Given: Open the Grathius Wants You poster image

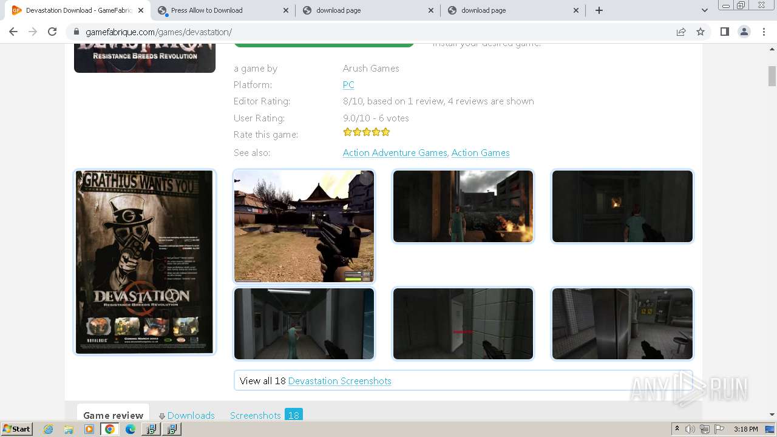Looking at the screenshot, I should point(144,262).
